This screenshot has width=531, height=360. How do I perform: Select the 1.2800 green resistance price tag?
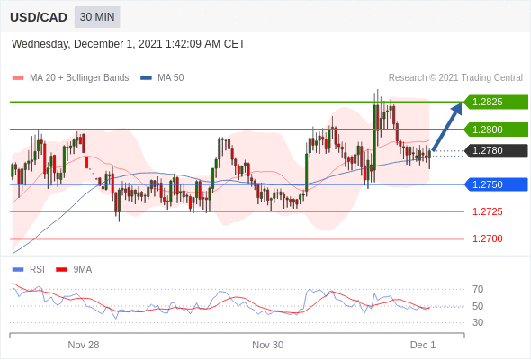click(x=496, y=130)
